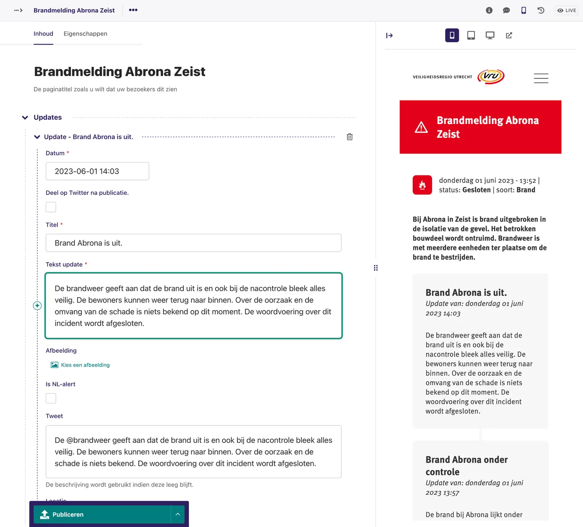Collapse the Updates section
This screenshot has width=583, height=527.
coord(25,117)
